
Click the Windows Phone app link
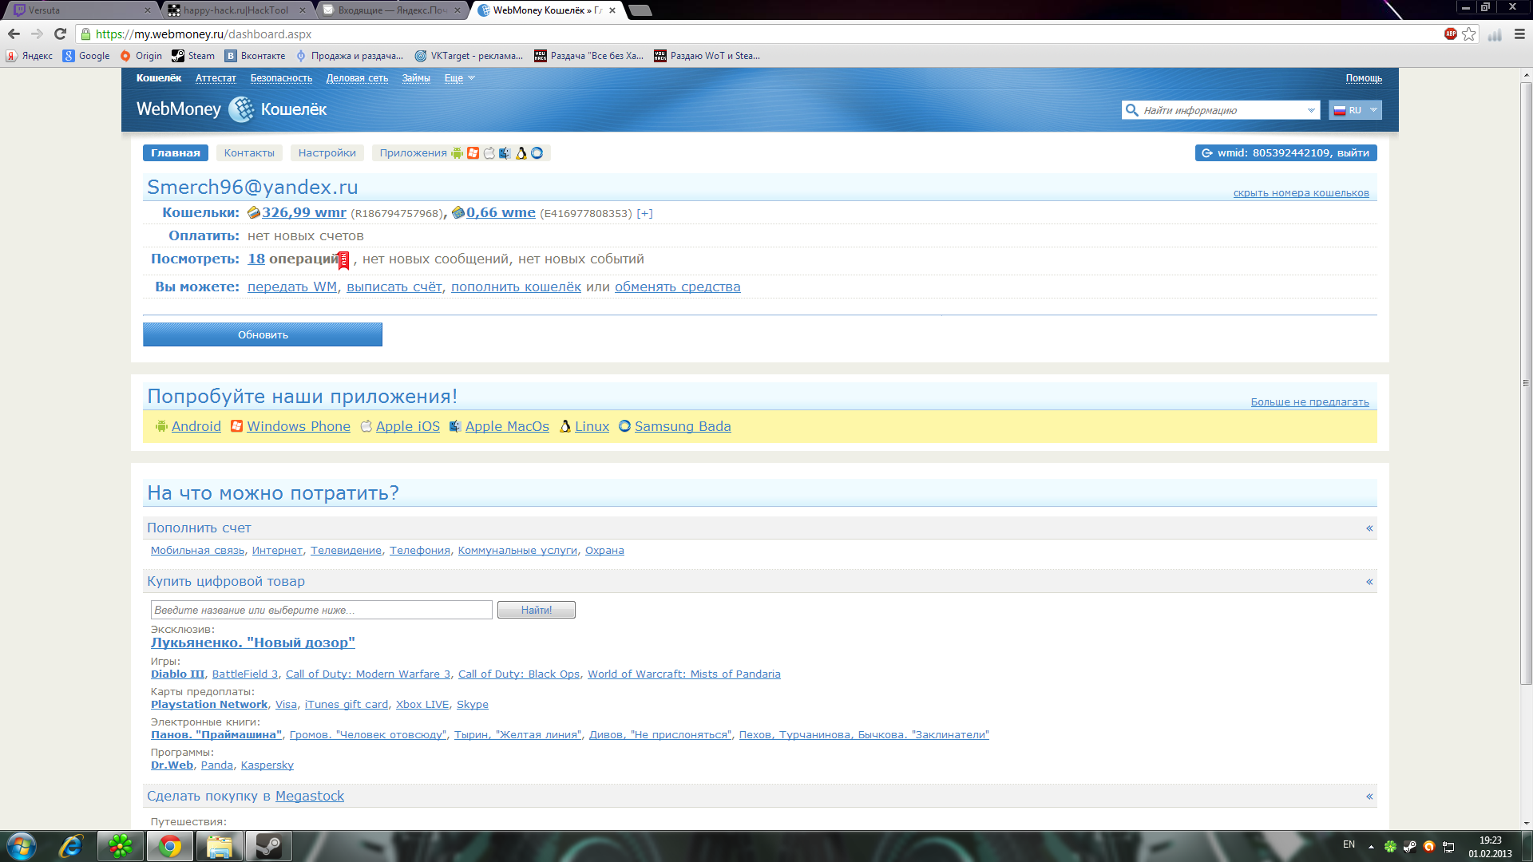(299, 427)
